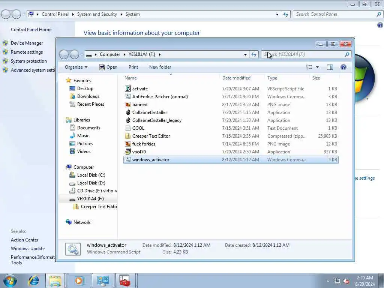Select the activate VBScript file icon

point(128,88)
